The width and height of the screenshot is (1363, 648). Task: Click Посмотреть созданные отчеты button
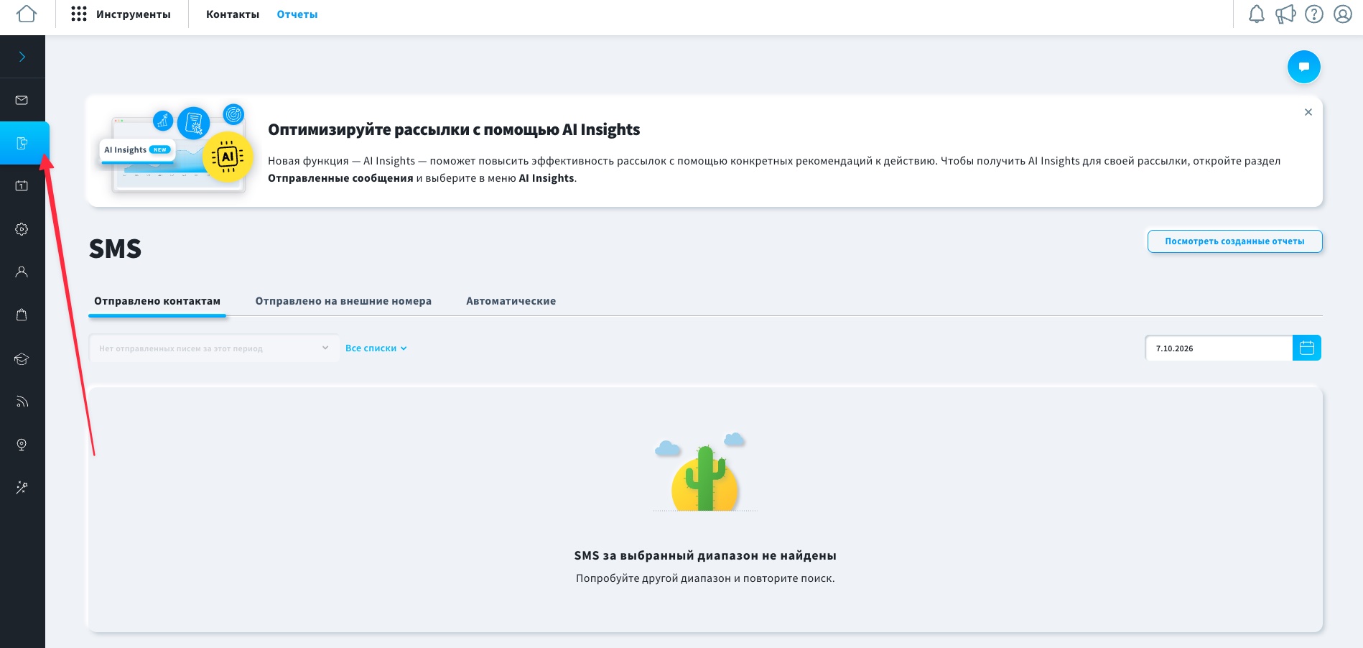point(1234,241)
